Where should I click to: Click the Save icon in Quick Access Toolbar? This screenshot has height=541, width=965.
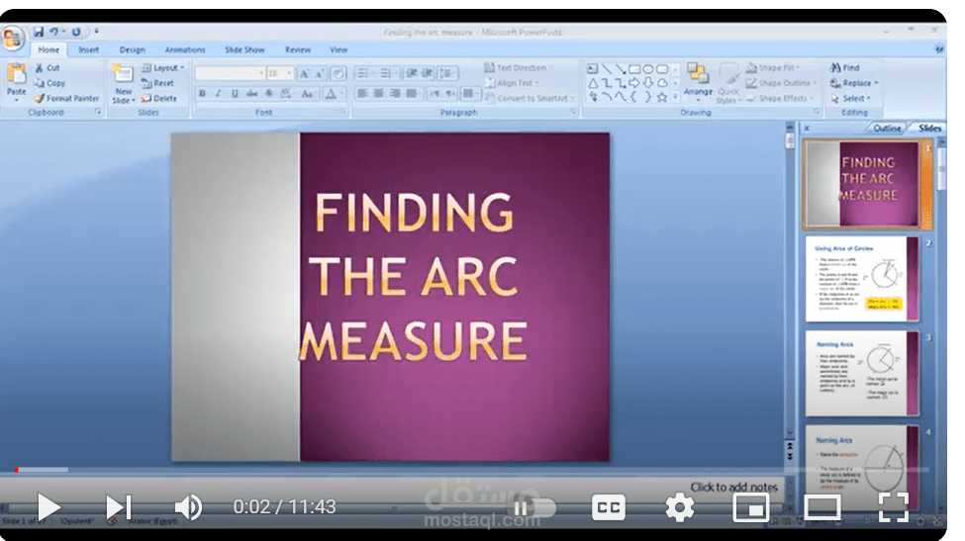pos(39,32)
